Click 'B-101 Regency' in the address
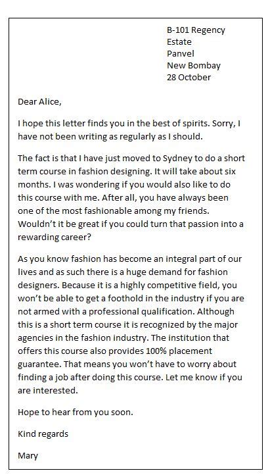Image resolution: width=268 pixels, height=475 pixels. pos(196,30)
